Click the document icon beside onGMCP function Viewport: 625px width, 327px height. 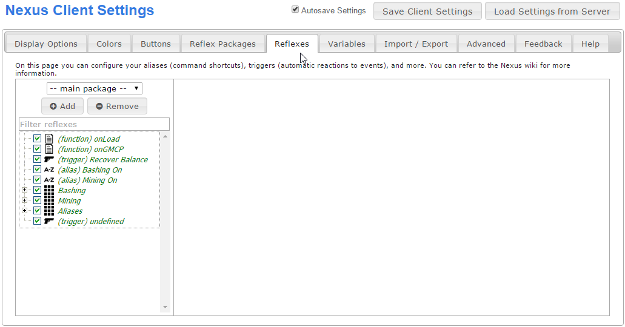(x=49, y=149)
